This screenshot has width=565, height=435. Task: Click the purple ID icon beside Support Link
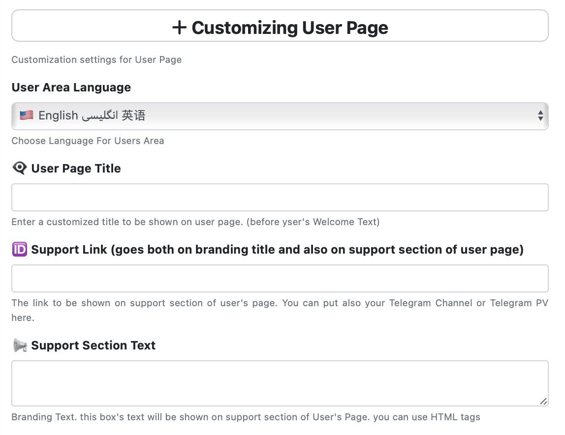20,249
